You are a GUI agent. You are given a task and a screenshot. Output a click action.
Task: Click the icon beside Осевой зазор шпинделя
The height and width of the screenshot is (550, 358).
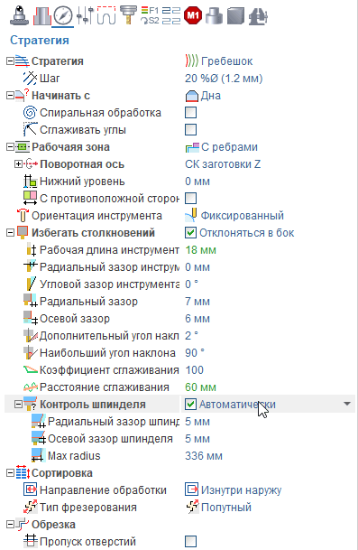38,438
